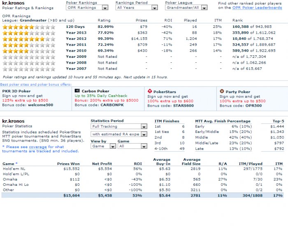Image resolution: width=288 pixels, height=226 pixels.
Task: Open the View by Game dropdown
Action: 103,146
